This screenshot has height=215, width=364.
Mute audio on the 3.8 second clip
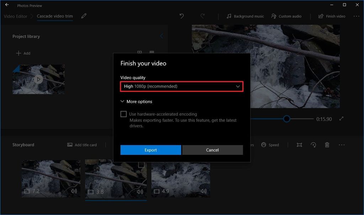point(139,191)
